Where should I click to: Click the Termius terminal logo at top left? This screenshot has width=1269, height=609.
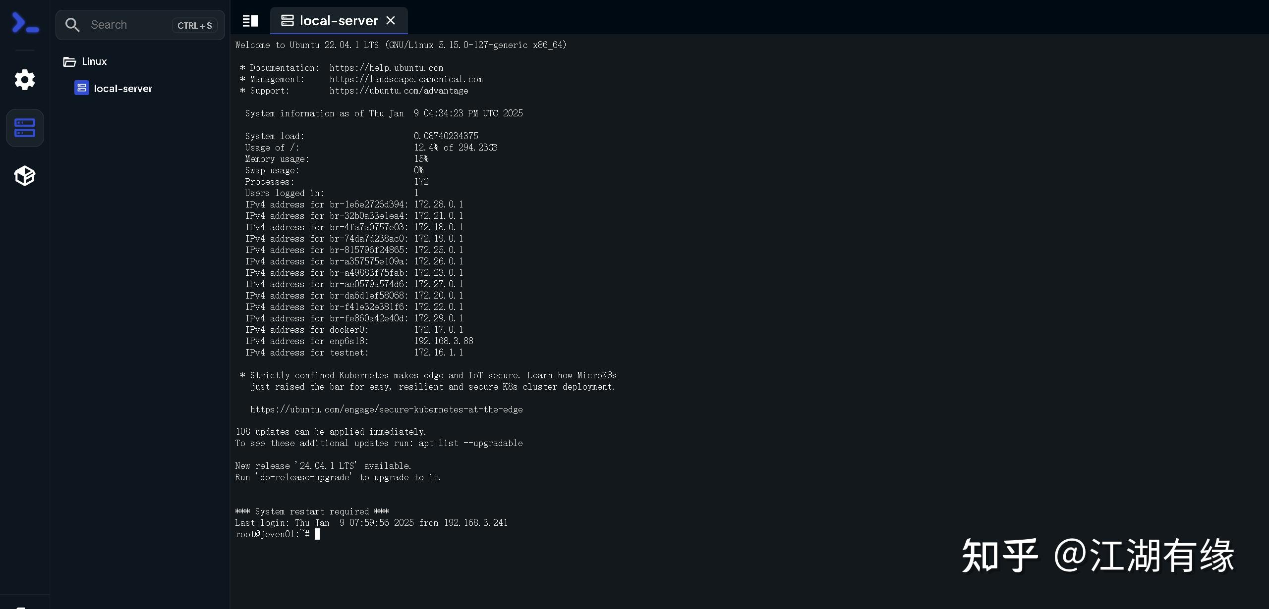click(24, 22)
